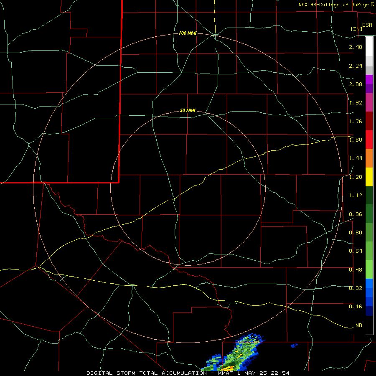Screen dimensions: 376x376
Task: Select the orange legend swatch
Action: point(369,158)
